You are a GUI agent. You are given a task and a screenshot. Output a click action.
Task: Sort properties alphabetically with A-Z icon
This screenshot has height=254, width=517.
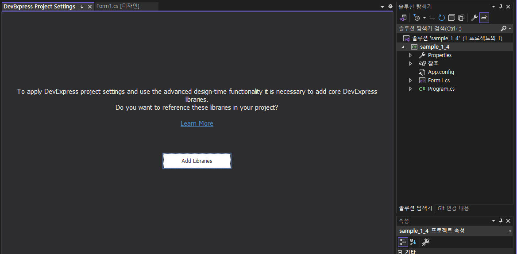(413, 242)
